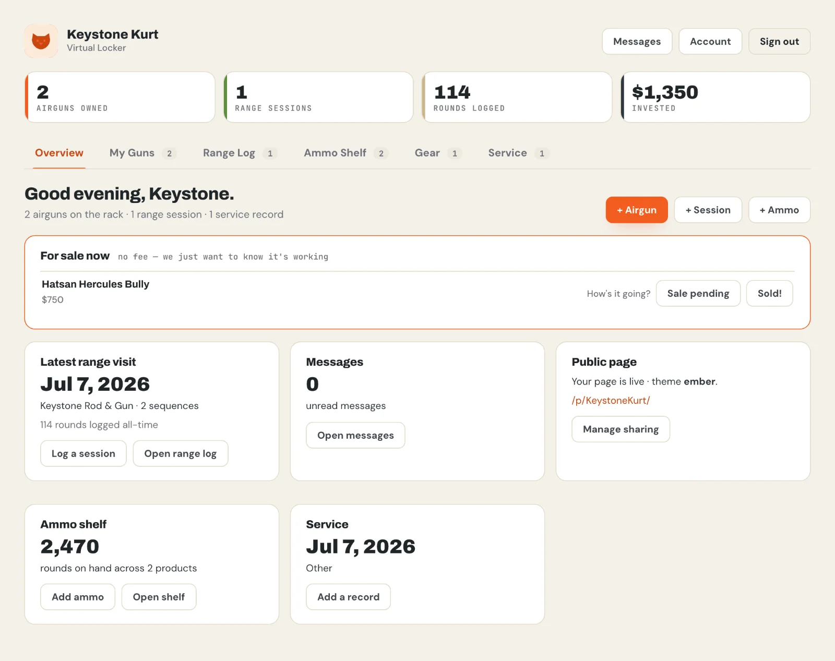This screenshot has height=661, width=835.
Task: Select the Hatsan Hercules Bully listing name
Action: [96, 284]
